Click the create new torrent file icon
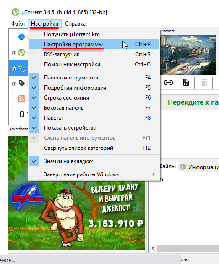Image resolution: width=219 pixels, height=264 pixels. [x=186, y=83]
